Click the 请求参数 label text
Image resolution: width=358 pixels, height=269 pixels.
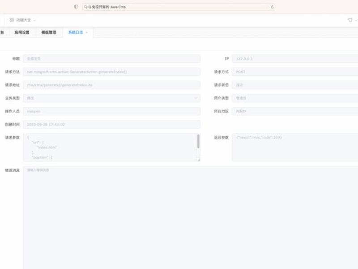(x=13, y=138)
